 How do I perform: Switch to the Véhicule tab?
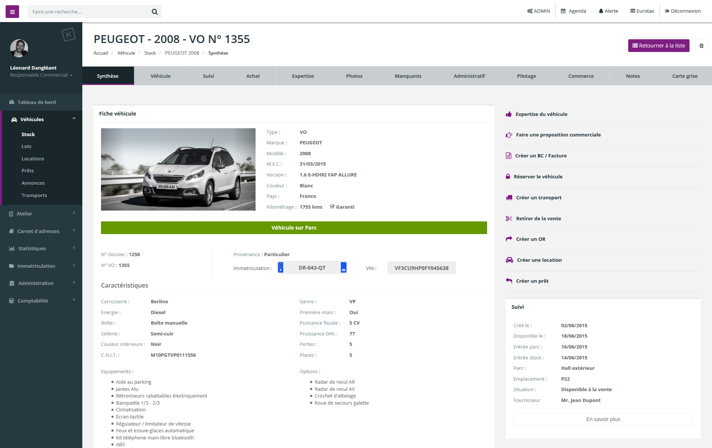[x=161, y=76]
